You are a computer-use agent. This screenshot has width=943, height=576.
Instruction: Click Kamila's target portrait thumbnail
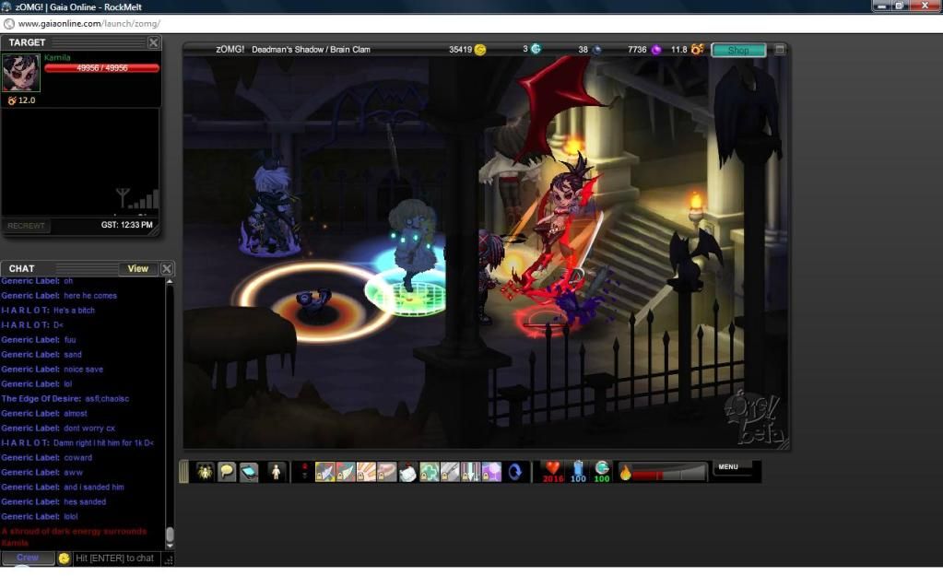(x=21, y=73)
